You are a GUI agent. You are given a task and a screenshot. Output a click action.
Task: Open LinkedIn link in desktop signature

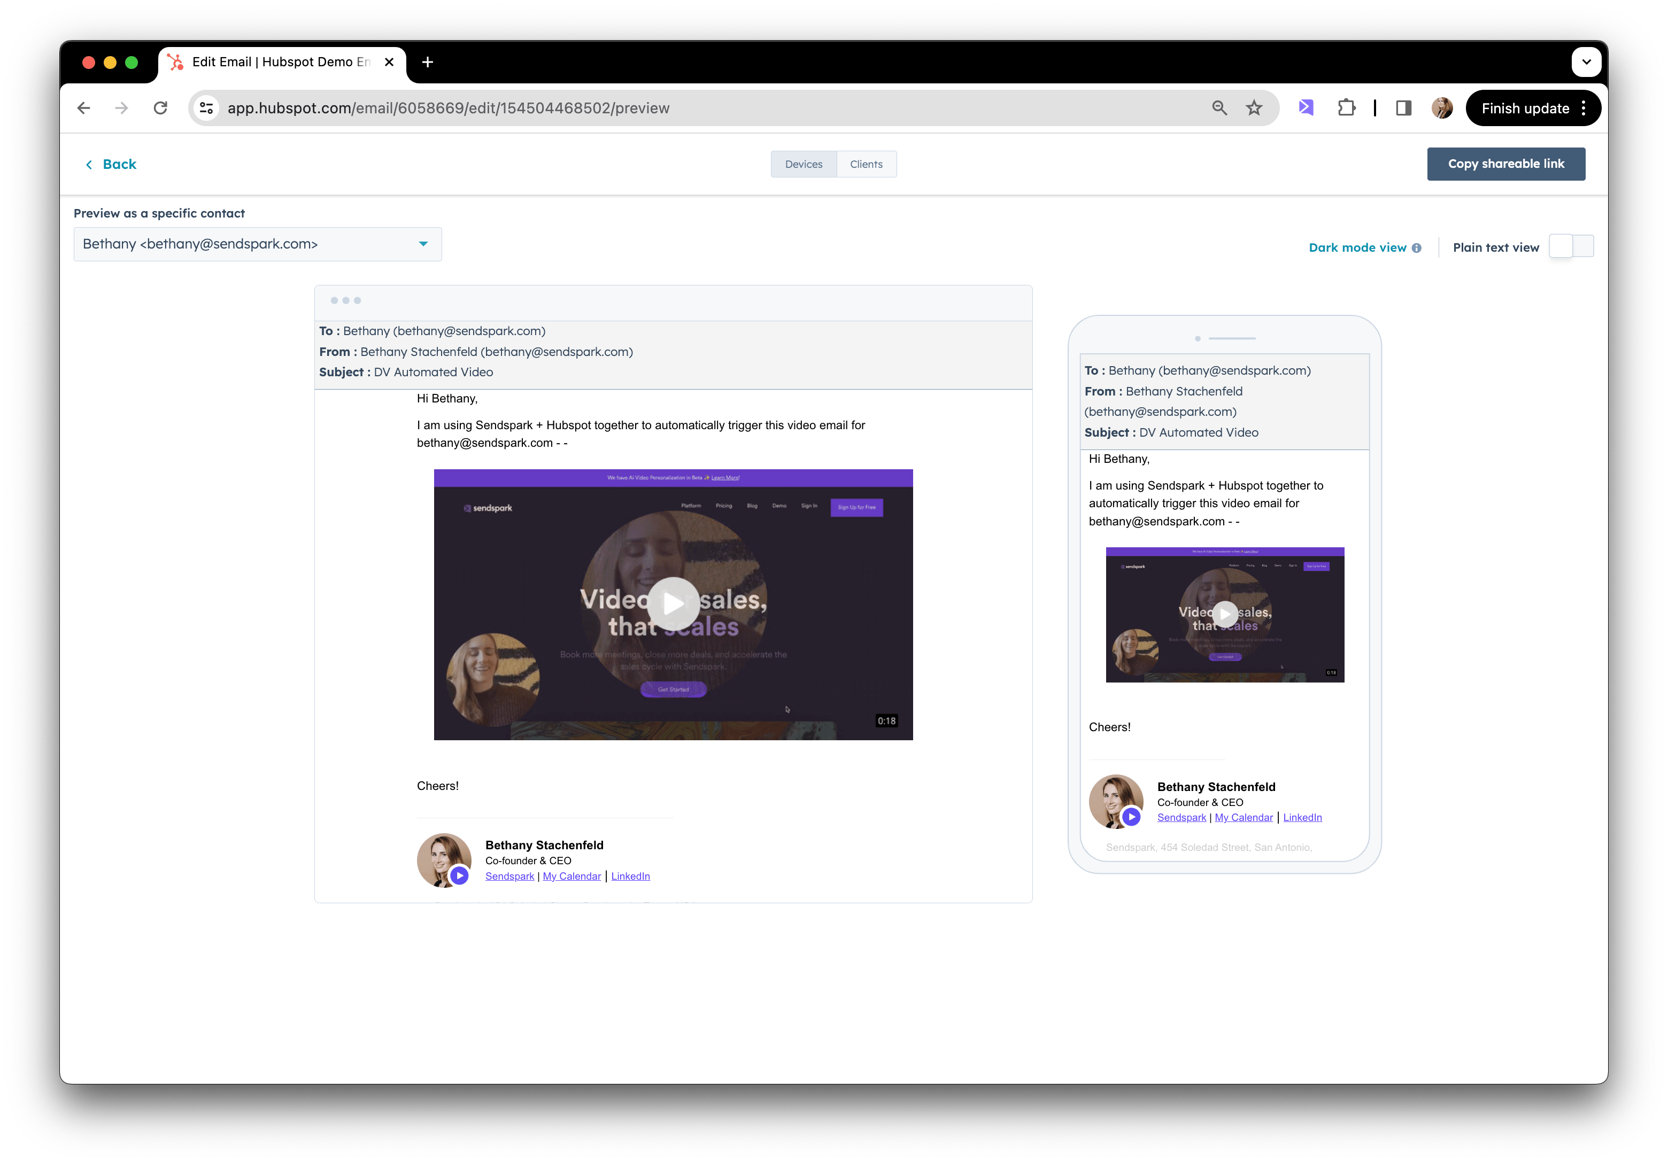point(630,876)
